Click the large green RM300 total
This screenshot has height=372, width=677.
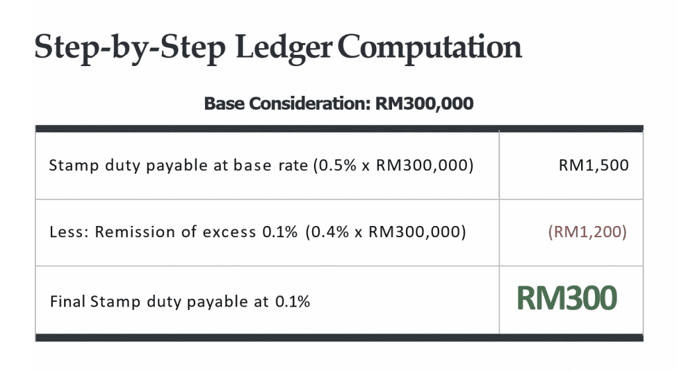(x=567, y=299)
